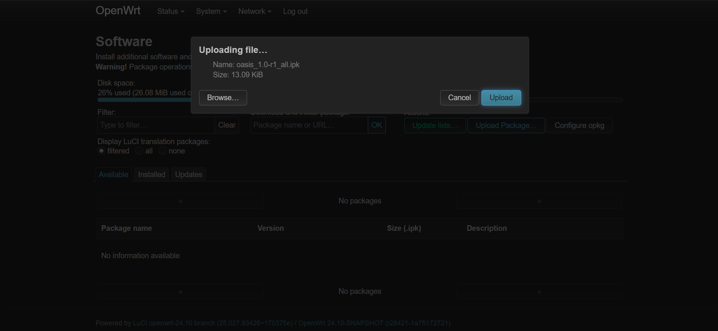
Task: Open the Status dropdown menu
Action: point(171,11)
